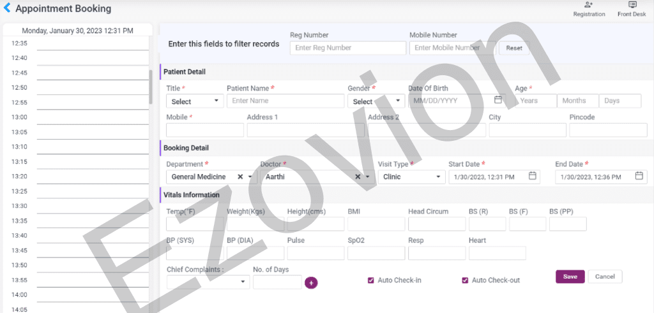The height and width of the screenshot is (313, 654).
Task: Open the Chief Complaints dropdown
Action: click(208, 282)
